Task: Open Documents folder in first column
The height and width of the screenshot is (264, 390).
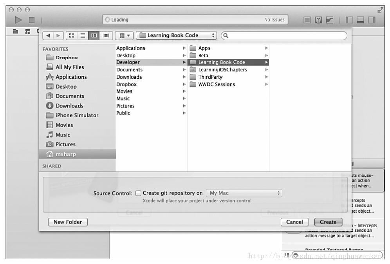Action: pos(151,70)
